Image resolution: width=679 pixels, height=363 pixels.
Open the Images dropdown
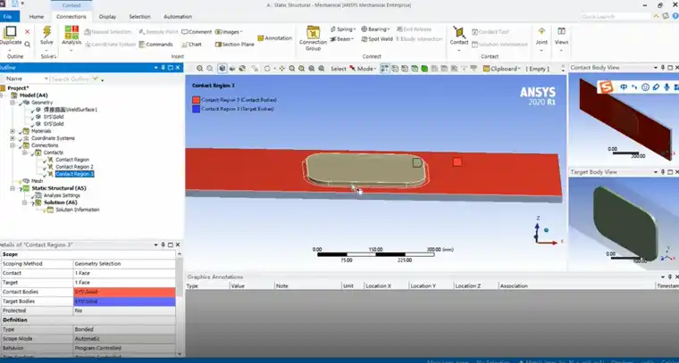click(x=229, y=32)
